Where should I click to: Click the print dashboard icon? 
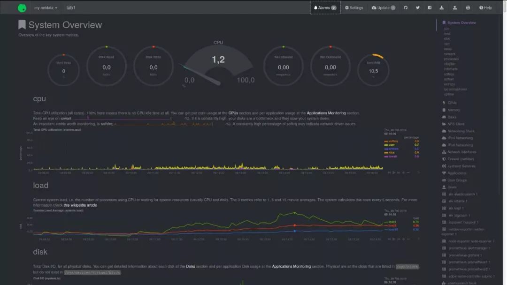click(x=468, y=8)
